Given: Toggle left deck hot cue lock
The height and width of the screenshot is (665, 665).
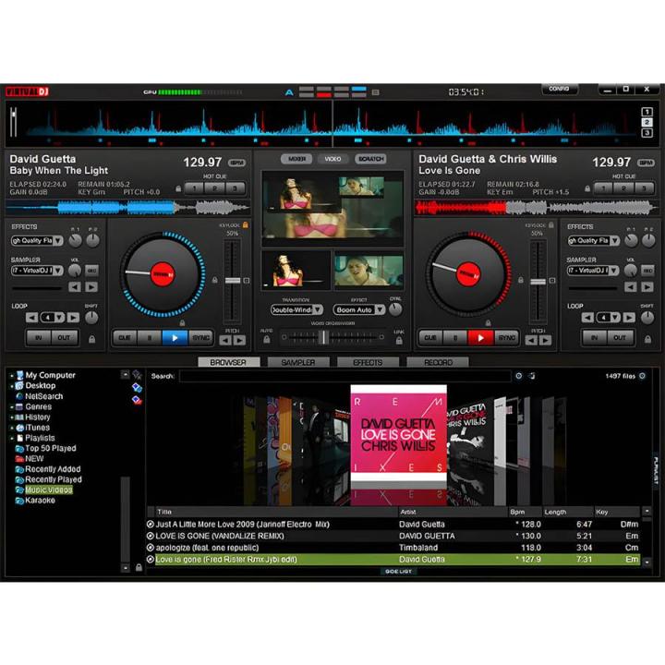Looking at the screenshot, I should coord(178,188).
